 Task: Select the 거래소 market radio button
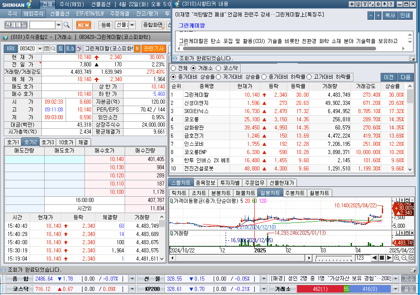[x=194, y=68]
